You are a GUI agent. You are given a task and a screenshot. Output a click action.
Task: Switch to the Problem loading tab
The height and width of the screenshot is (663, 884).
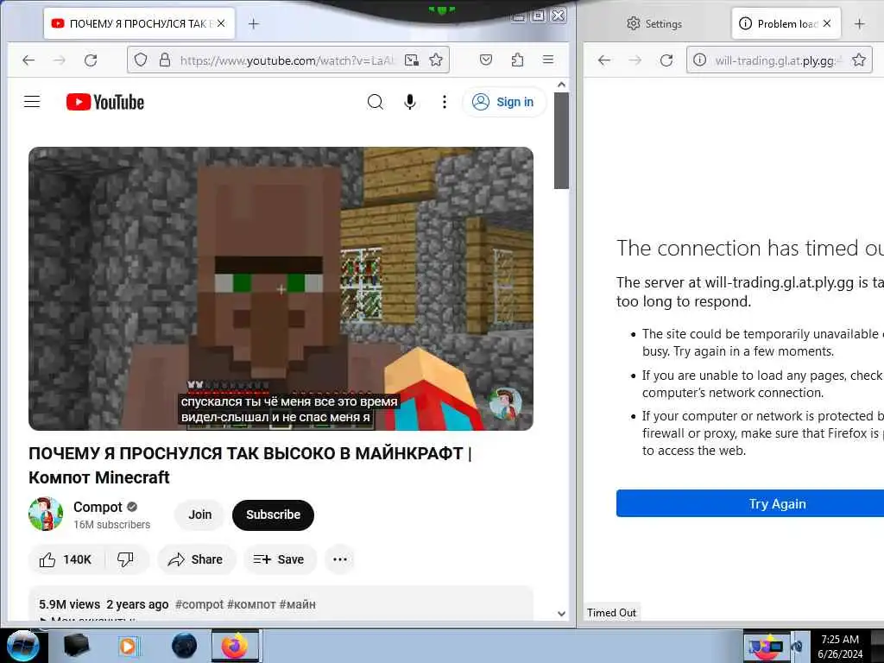tap(786, 23)
